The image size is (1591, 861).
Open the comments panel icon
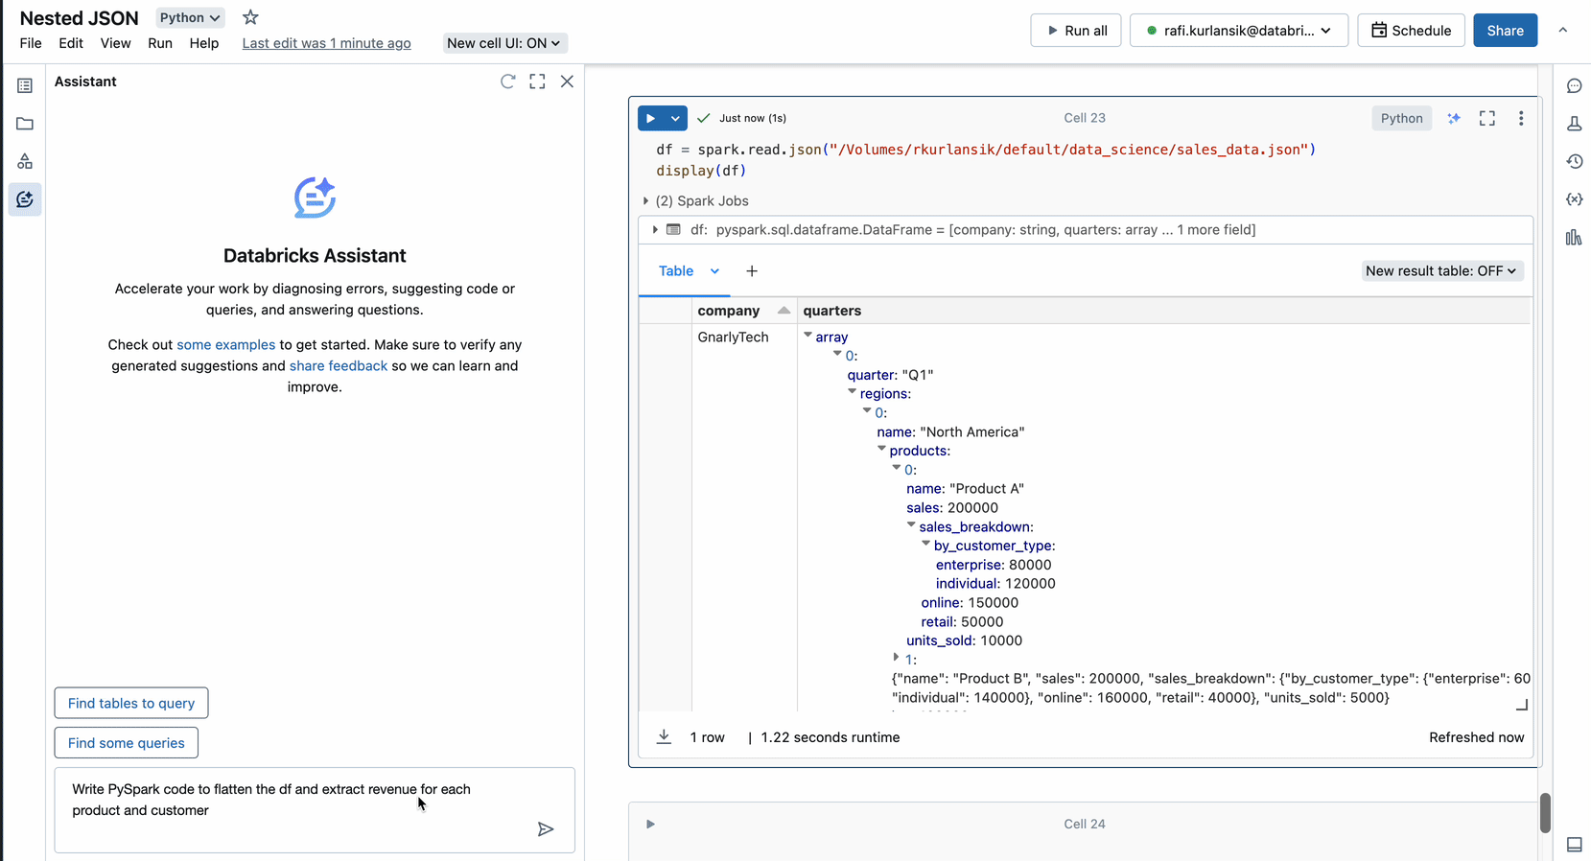pyautogui.click(x=1574, y=86)
